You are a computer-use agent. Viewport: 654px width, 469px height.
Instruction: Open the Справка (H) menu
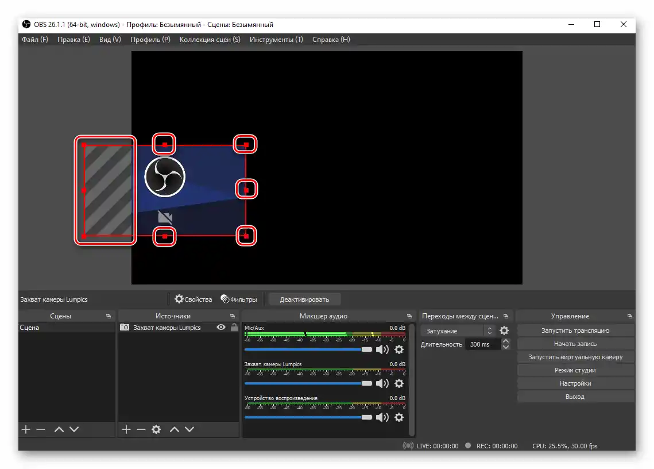[x=331, y=40]
